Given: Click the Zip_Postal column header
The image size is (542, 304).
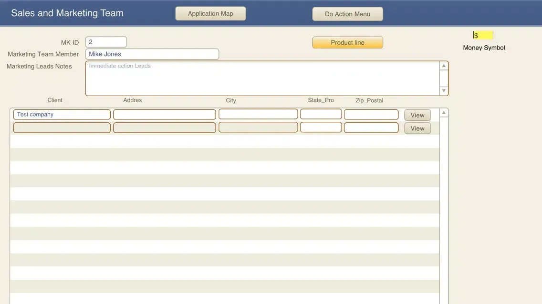Looking at the screenshot, I should pyautogui.click(x=369, y=100).
